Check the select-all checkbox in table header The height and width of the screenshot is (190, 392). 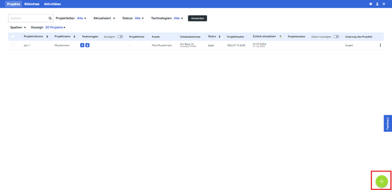(x=13, y=36)
